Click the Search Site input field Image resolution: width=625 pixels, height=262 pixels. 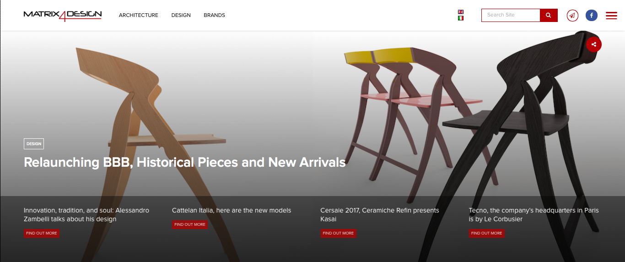[511, 15]
